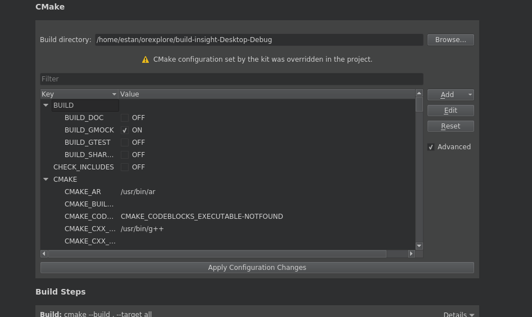Focus the Filter text field

coord(231,79)
